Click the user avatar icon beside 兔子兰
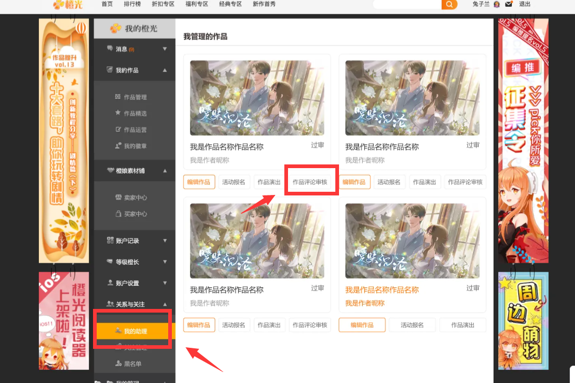 pyautogui.click(x=497, y=4)
